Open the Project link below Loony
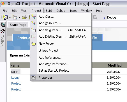The image size is (127, 102). (x=16, y=83)
